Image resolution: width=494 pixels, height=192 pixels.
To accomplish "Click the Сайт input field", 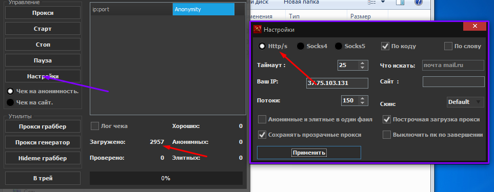I will click(x=453, y=82).
